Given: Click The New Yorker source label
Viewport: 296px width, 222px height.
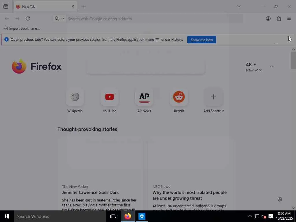Looking at the screenshot, I should [75, 186].
